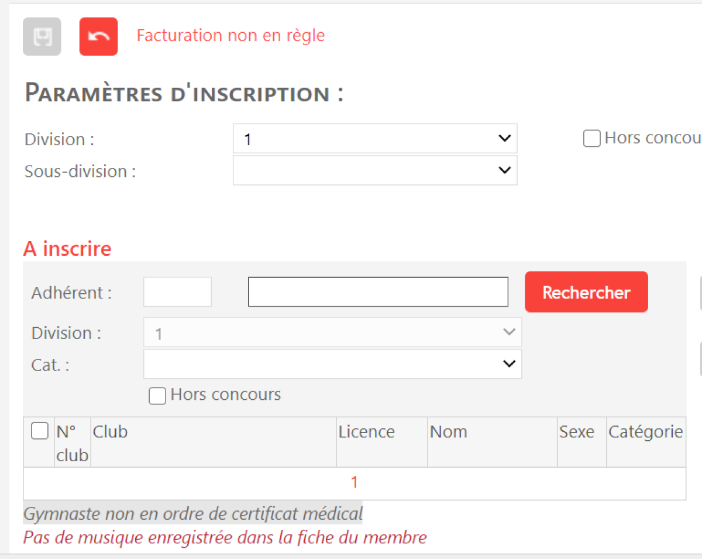Click the greyed Division dropdown in A inscrire
Image resolution: width=702 pixels, height=559 pixels.
[332, 332]
